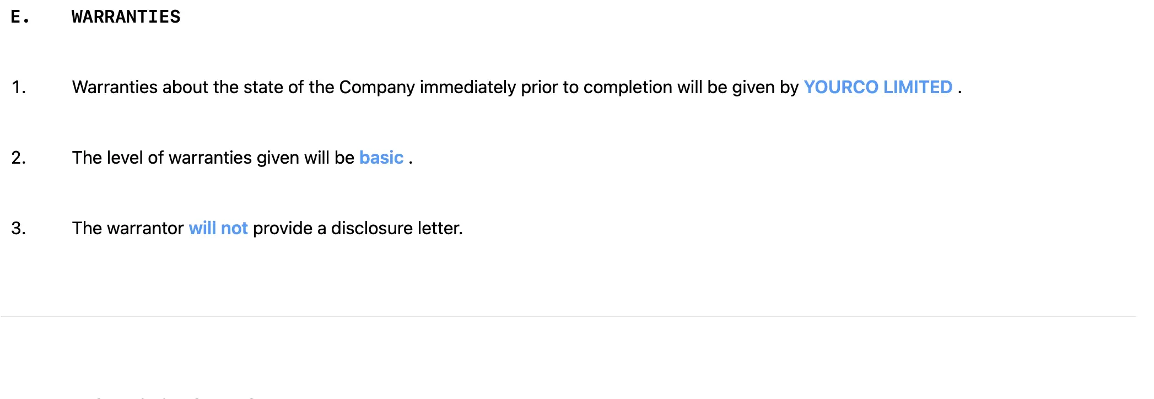Screen dimensions: 1154x399
Task: Click the first word 'Warranties' in clause one
Action: pos(115,87)
